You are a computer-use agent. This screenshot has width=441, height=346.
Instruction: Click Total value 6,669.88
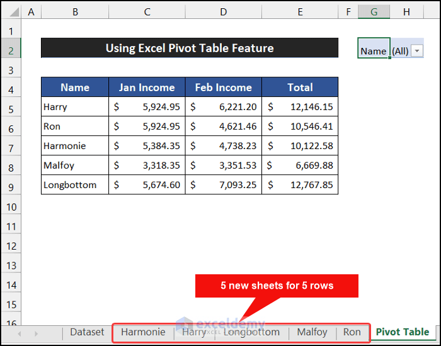300,165
